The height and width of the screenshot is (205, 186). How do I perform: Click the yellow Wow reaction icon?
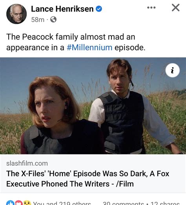tap(27, 203)
